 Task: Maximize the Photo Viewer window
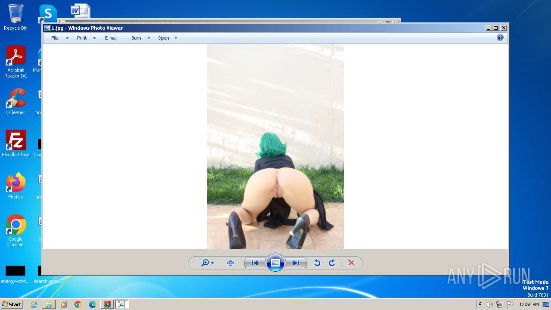(496, 28)
